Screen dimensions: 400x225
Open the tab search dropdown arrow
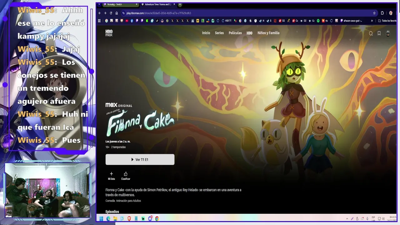[x=99, y=4]
